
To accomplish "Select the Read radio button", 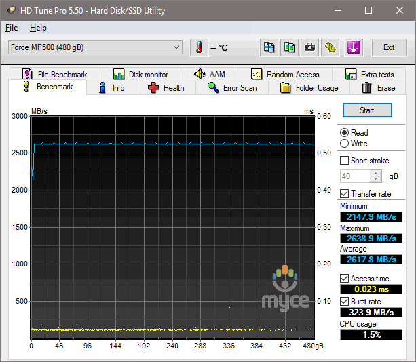I will (344, 132).
